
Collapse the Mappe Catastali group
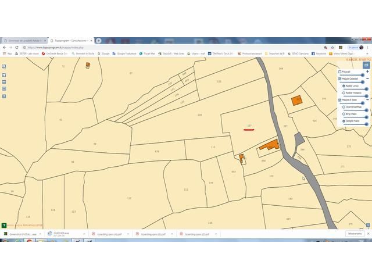pos(367,78)
